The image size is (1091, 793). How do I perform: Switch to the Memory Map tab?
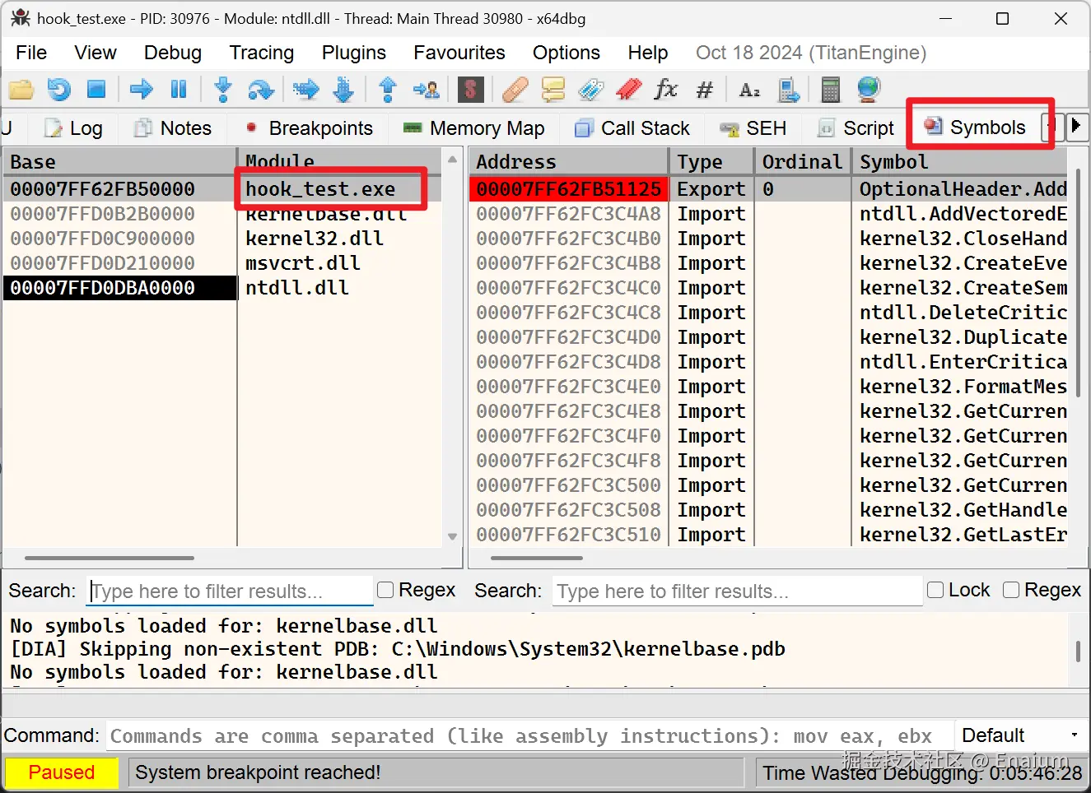[473, 128]
